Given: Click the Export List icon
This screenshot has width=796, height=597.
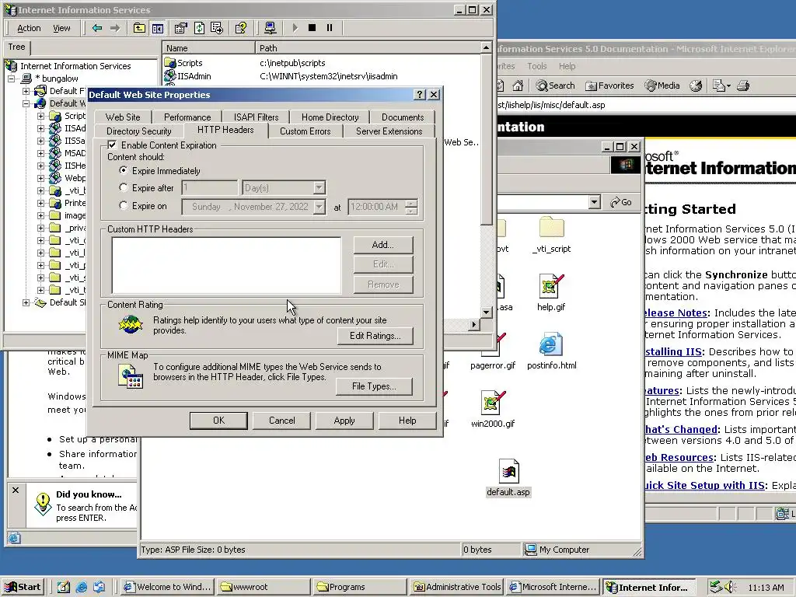Looking at the screenshot, I should [217, 28].
